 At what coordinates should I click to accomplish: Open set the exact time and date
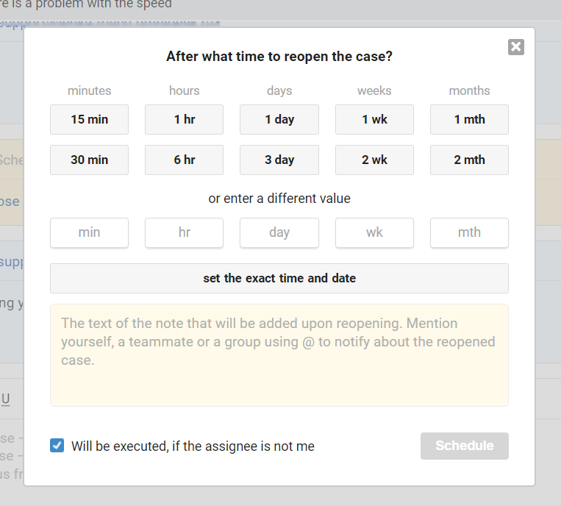pos(279,278)
